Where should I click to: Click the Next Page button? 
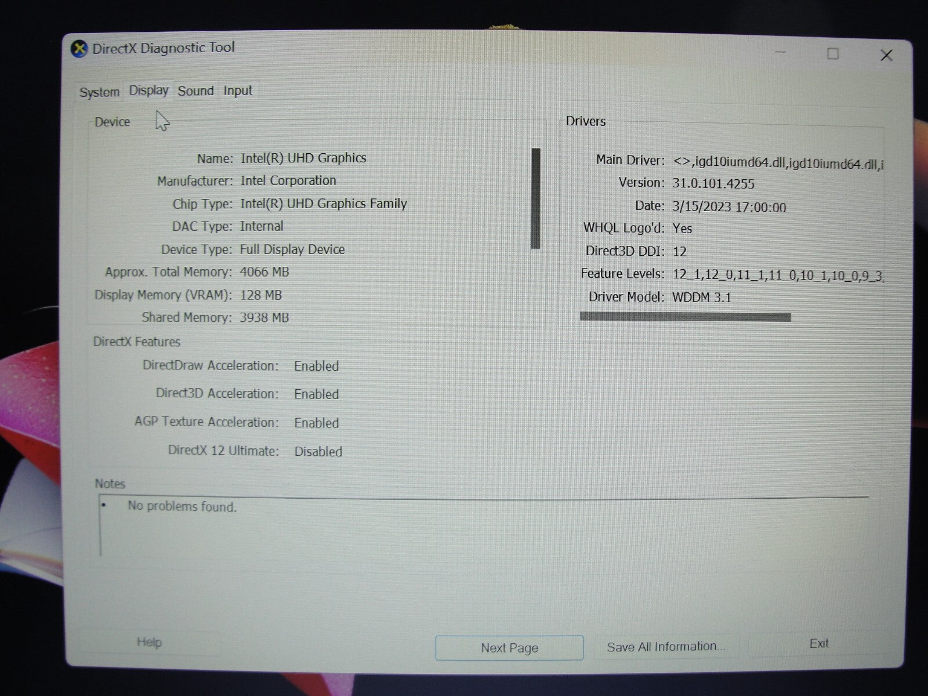[x=509, y=648]
